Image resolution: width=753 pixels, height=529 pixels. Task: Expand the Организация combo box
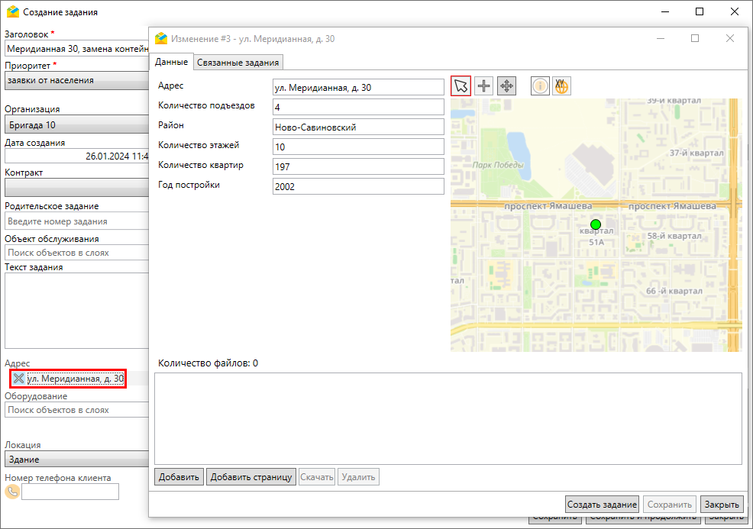point(76,125)
